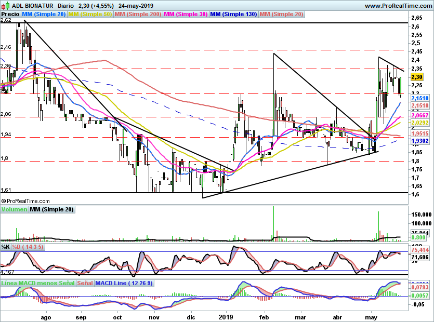Screen dimensions: 434x322
Task: Click the 8.800 volume value tag
Action: point(418,237)
